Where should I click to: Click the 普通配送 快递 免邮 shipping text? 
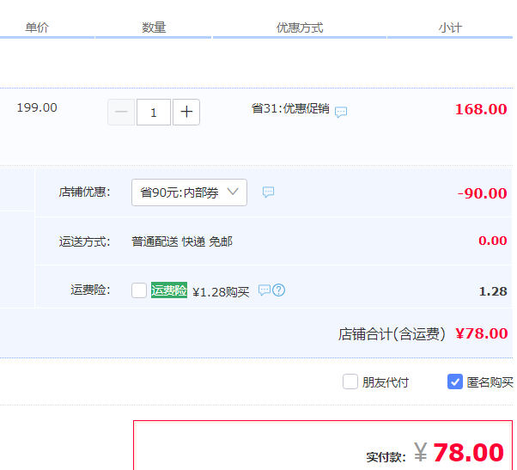[x=182, y=241]
